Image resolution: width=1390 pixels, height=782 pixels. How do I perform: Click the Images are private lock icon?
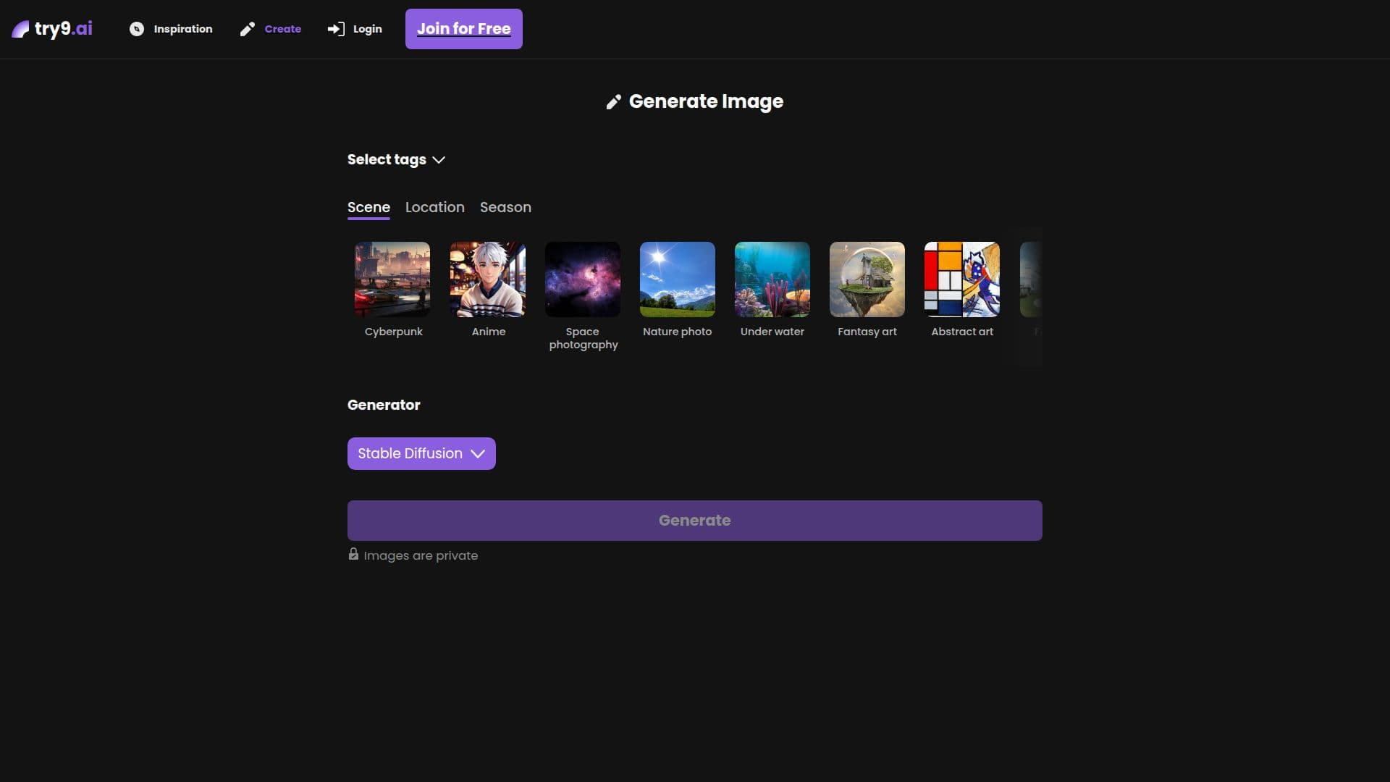pos(353,555)
